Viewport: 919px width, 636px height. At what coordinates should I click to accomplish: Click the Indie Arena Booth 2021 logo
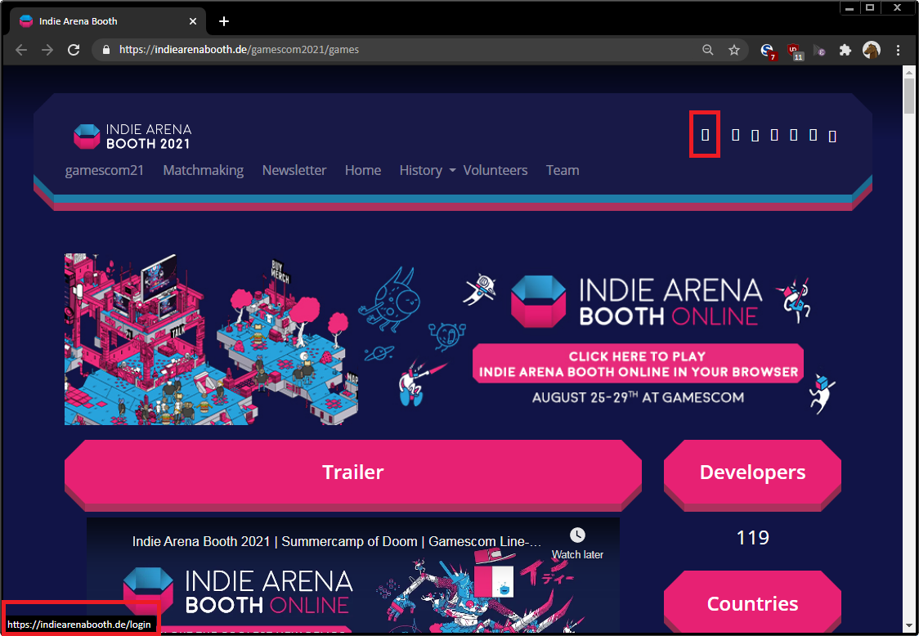(132, 136)
